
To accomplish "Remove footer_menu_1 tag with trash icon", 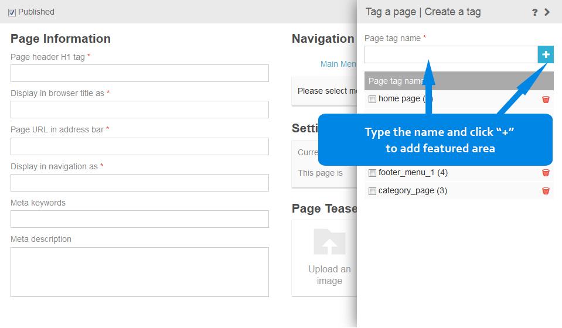I will pos(546,173).
